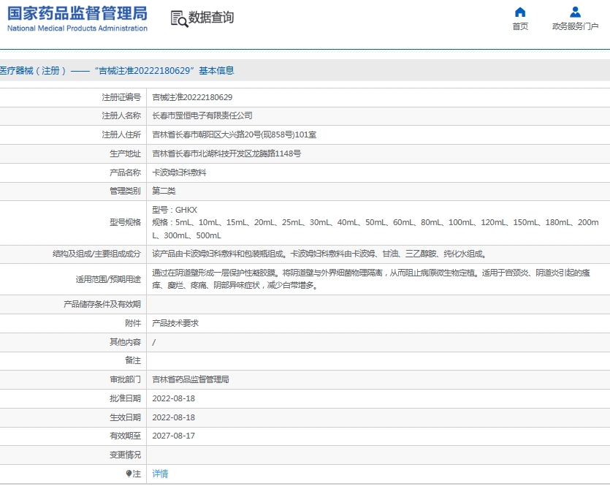
Task: Open the 国家药品监督管理局 logo
Action: pos(77,18)
